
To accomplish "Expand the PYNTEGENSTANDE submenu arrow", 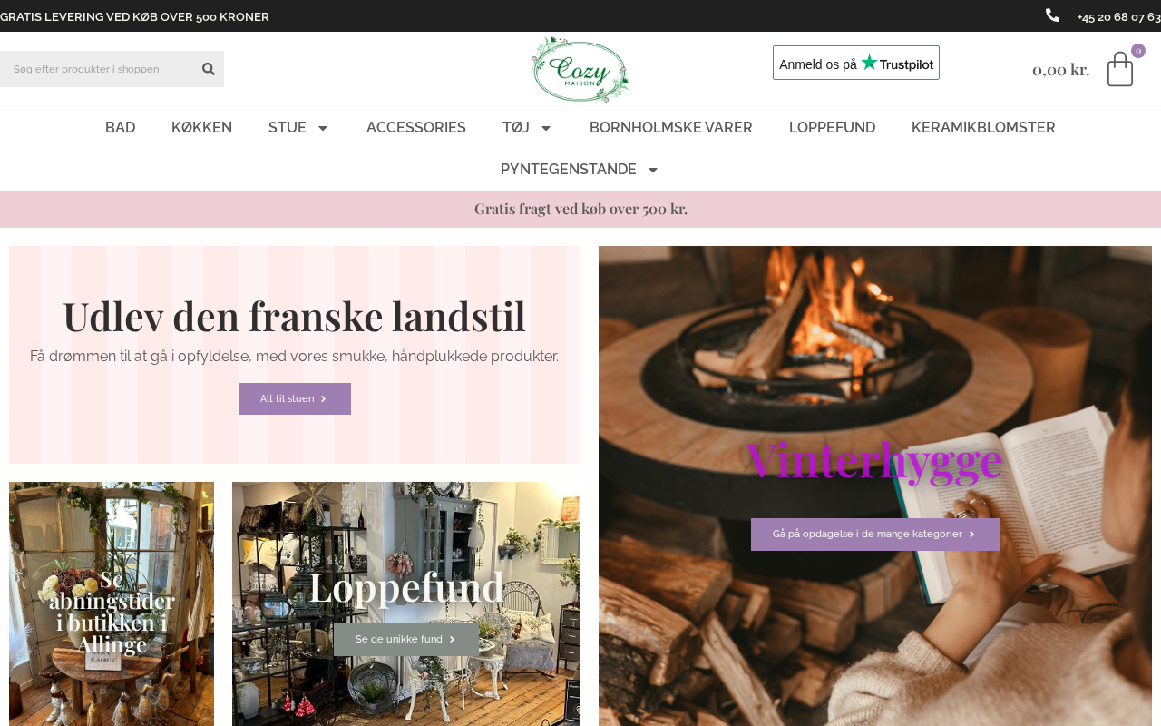I will [x=653, y=170].
